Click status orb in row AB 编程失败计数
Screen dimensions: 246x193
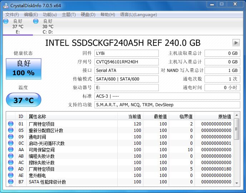[x=11, y=156]
